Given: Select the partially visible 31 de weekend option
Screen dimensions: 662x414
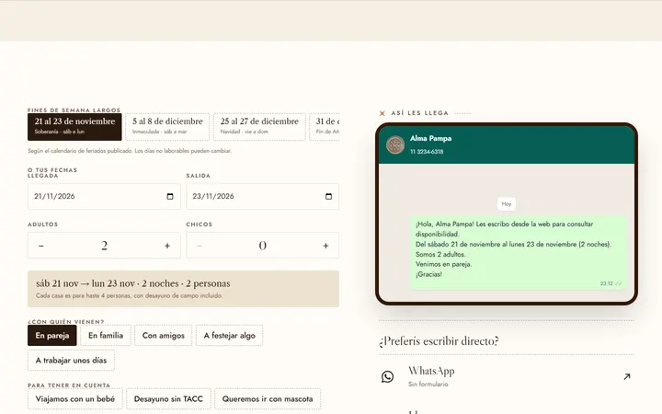Looking at the screenshot, I should tap(325, 126).
